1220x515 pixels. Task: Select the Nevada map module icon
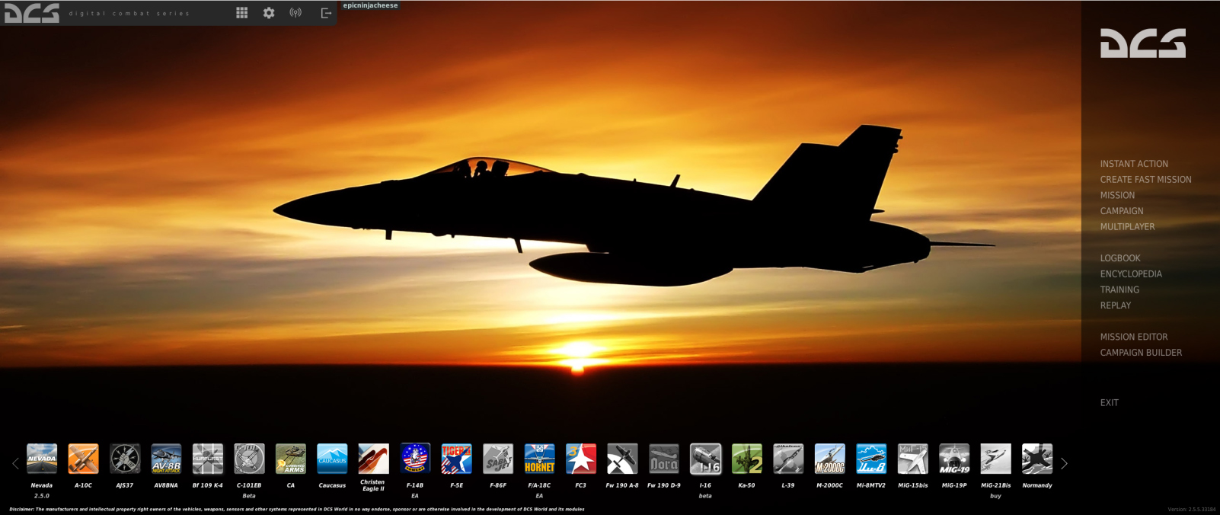pyautogui.click(x=42, y=459)
